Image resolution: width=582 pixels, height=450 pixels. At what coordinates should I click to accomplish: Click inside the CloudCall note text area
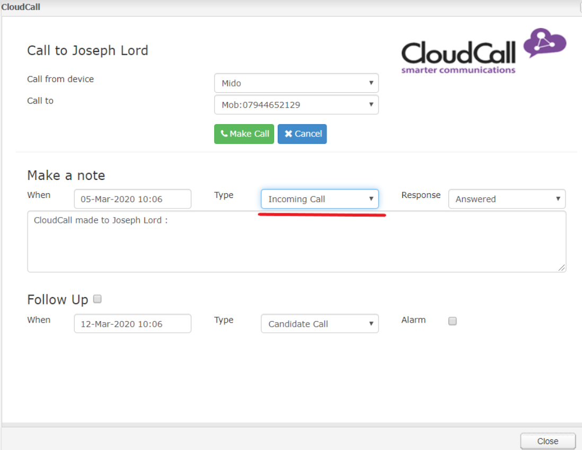(x=297, y=241)
